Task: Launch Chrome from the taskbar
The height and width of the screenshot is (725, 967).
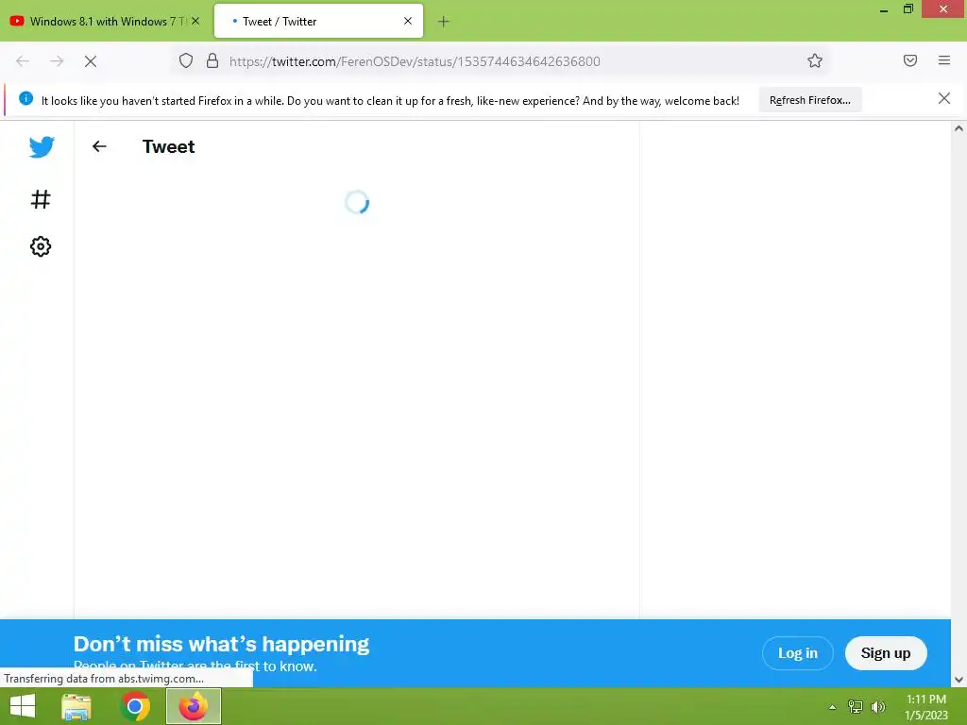Action: [x=135, y=706]
